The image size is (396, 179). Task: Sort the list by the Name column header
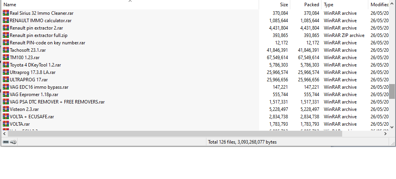pos(130,5)
